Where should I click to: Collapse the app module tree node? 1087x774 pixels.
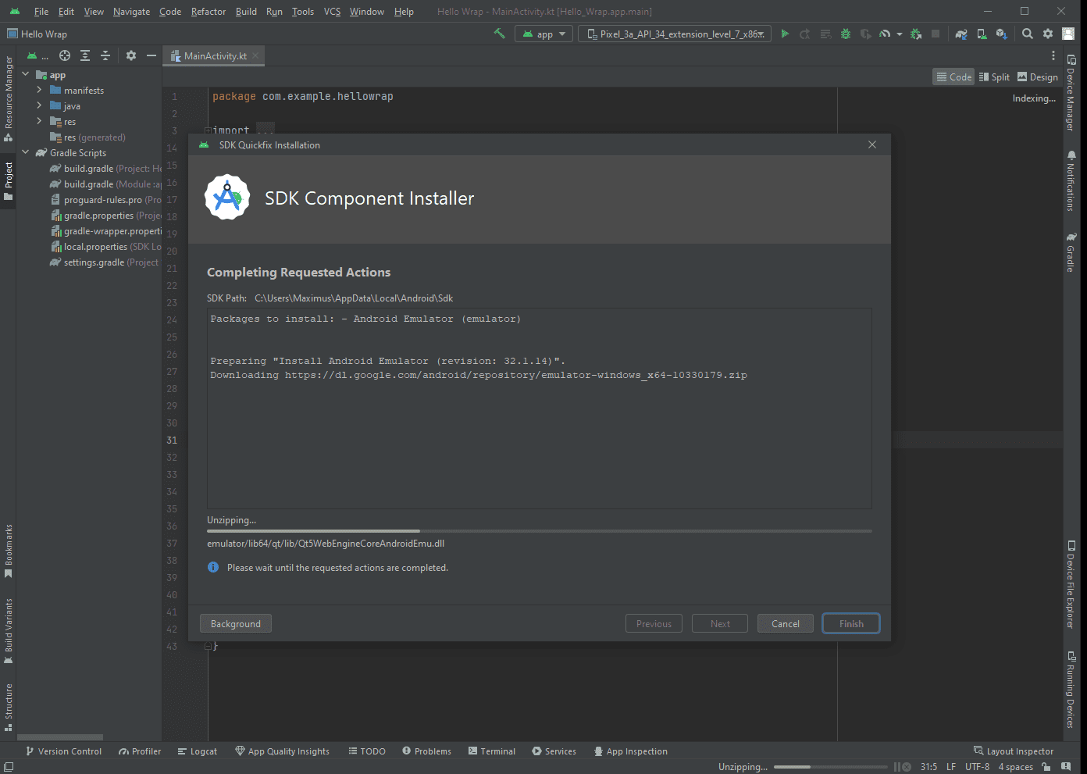[x=26, y=74]
